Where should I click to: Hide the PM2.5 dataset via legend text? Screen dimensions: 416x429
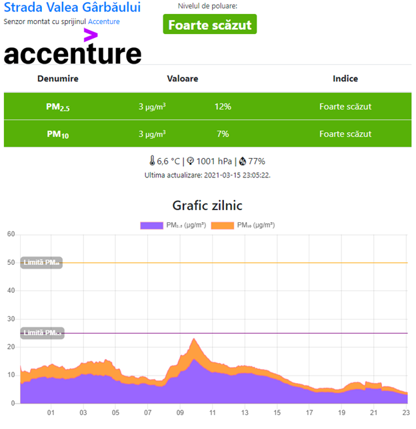185,226
